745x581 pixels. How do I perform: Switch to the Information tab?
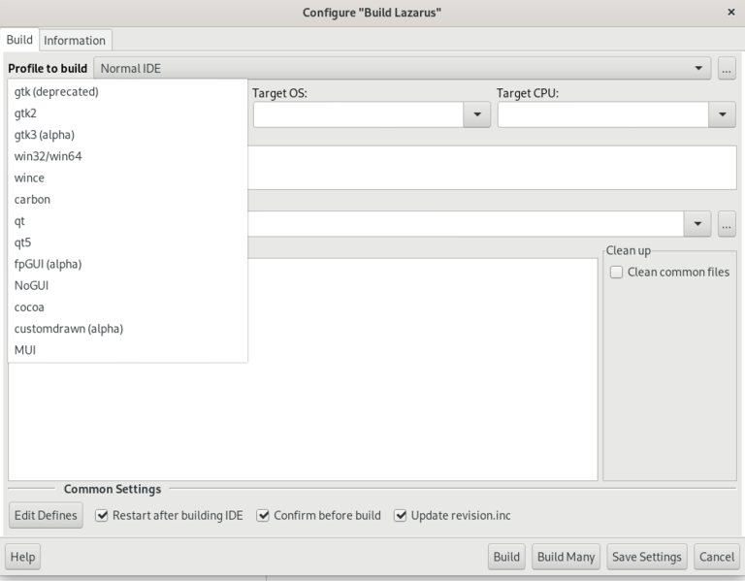pos(75,40)
